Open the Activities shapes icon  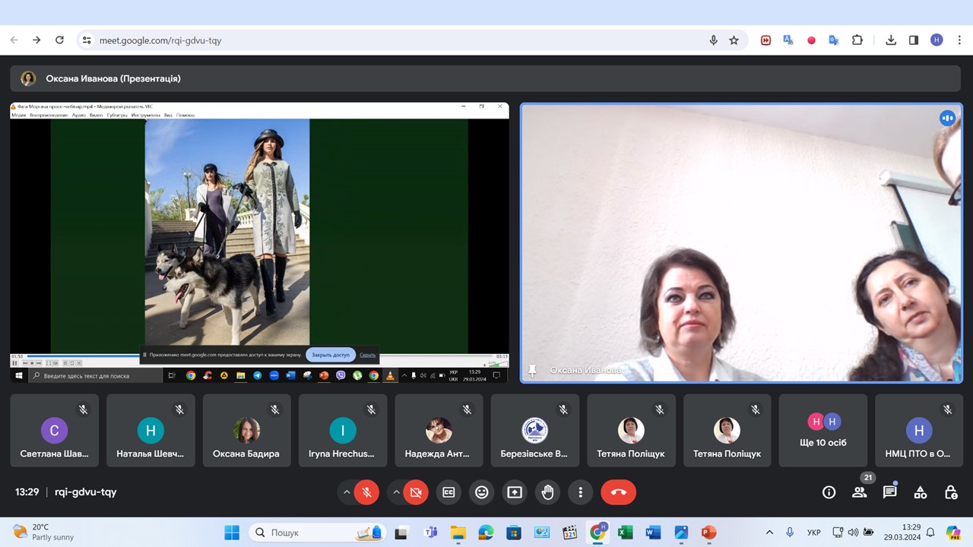tap(920, 492)
